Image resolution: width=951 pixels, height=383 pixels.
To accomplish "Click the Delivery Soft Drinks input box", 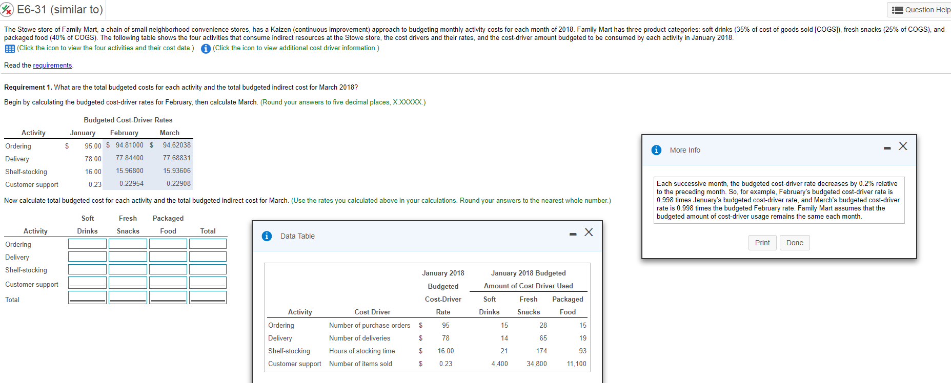I will (x=87, y=257).
